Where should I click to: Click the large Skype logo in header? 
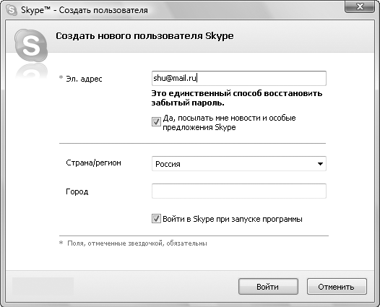(x=31, y=46)
